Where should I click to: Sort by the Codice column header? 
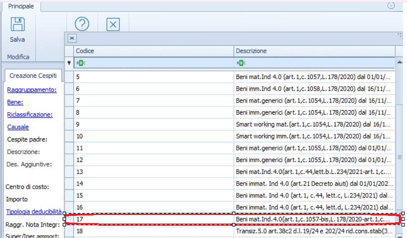[154, 51]
